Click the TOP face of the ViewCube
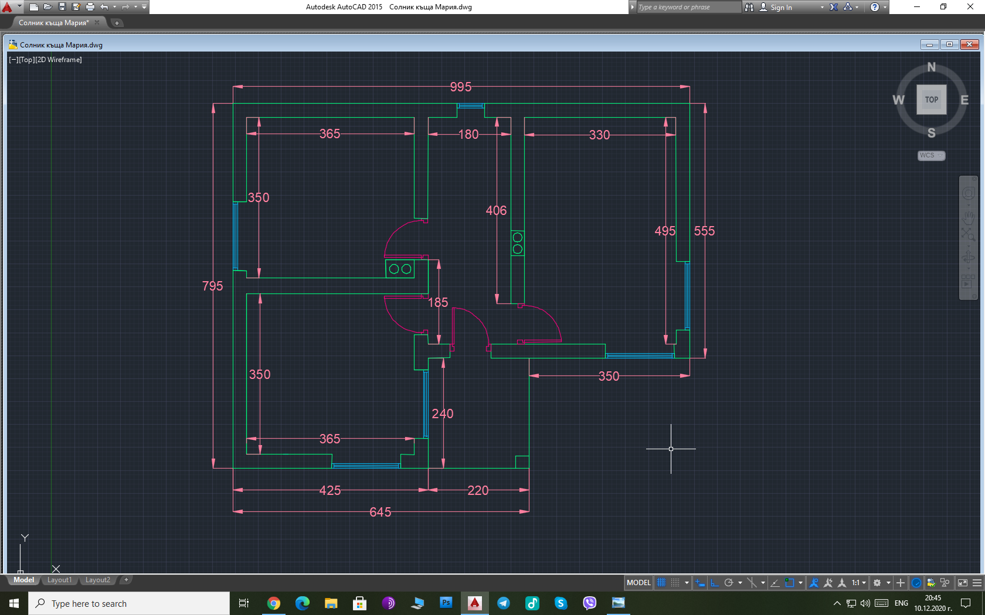The image size is (985, 615). [931, 100]
